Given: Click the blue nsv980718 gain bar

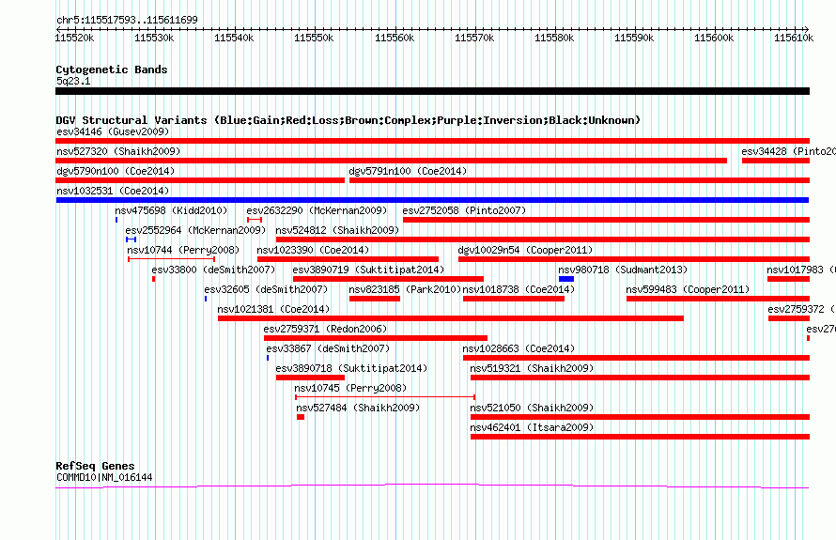Looking at the screenshot, I should [566, 279].
